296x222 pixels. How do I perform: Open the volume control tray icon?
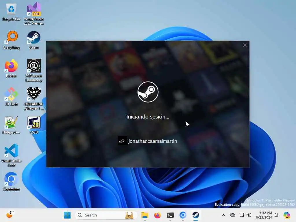click(249, 215)
